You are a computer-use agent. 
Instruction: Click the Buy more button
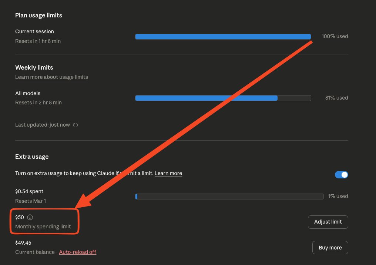(330, 248)
